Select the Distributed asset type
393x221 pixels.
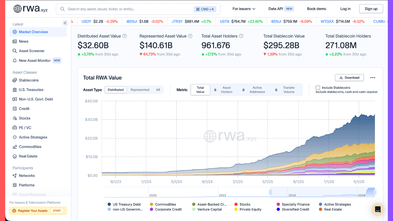click(116, 90)
